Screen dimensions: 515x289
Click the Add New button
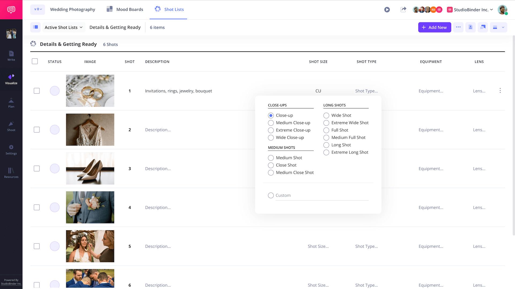coord(434,27)
